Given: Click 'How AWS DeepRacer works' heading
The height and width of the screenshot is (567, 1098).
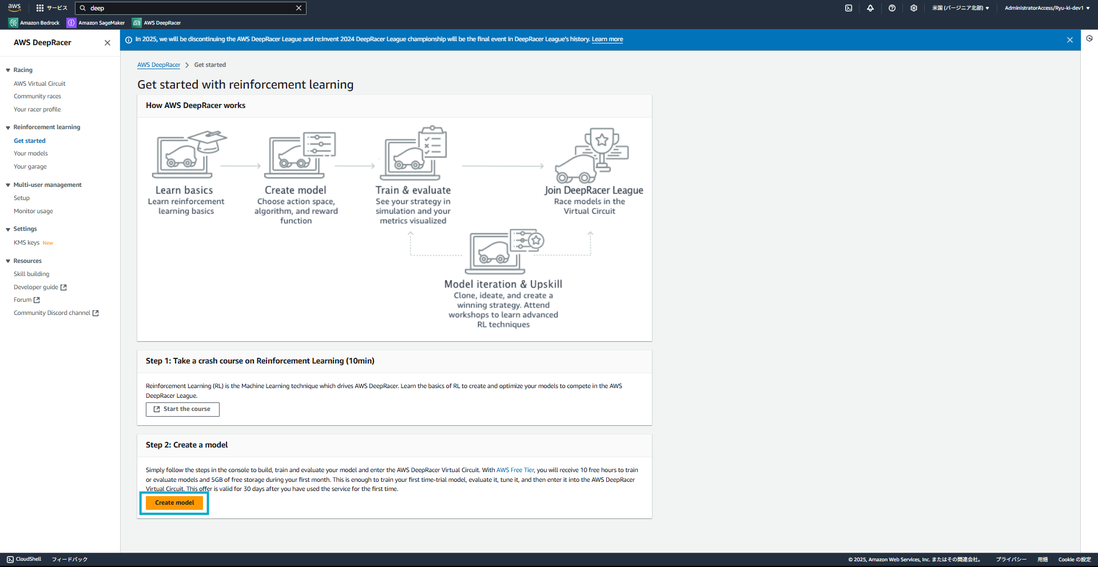Looking at the screenshot, I should point(196,106).
